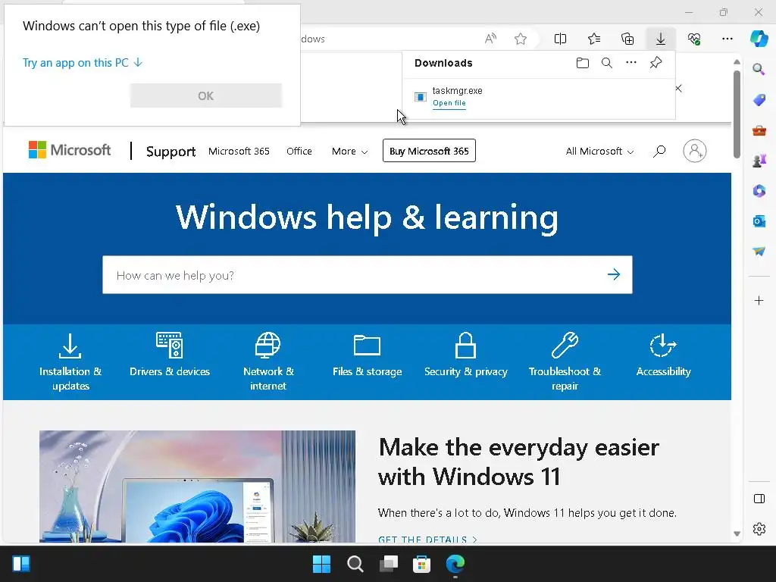
Task: Open sidebar Search icon
Action: pyautogui.click(x=759, y=69)
